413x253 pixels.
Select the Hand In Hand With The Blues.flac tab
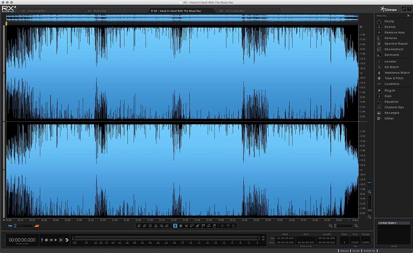point(178,11)
